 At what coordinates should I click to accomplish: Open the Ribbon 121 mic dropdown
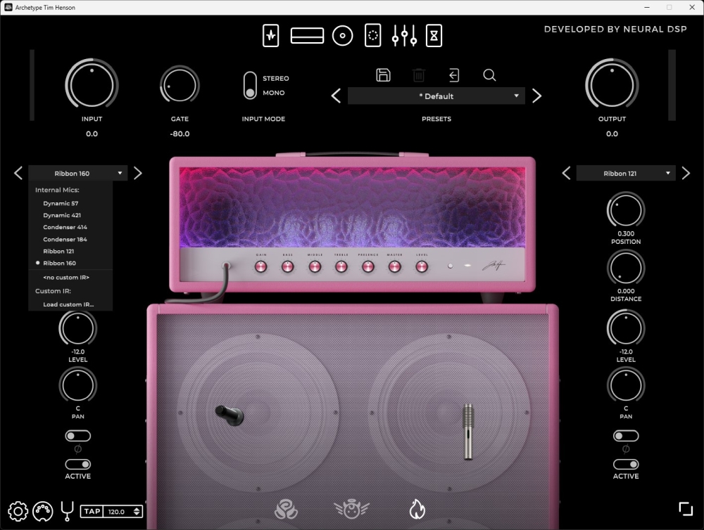(x=626, y=173)
